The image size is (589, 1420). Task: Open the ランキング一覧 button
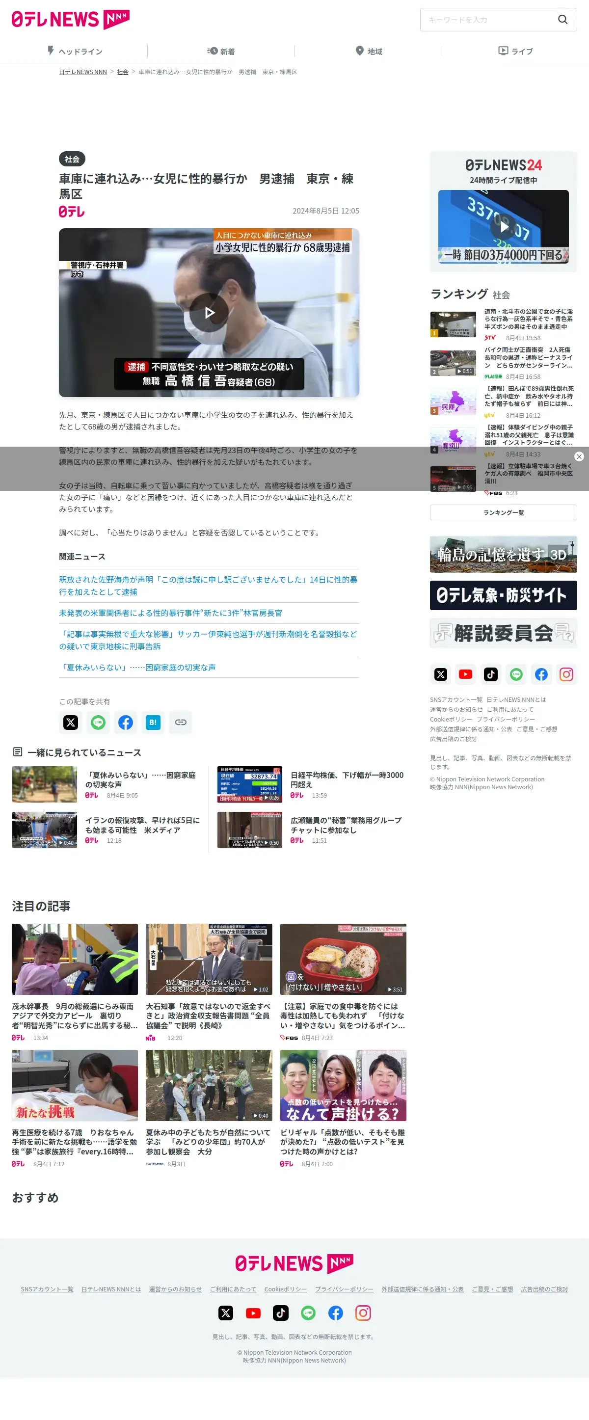[x=503, y=512]
